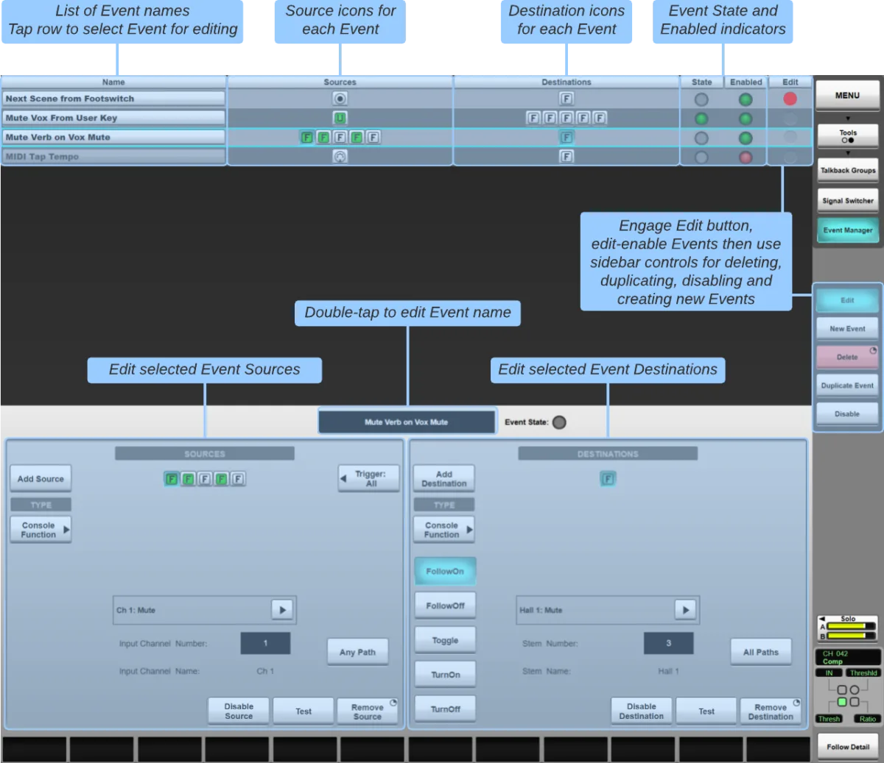
Task: Click the Stem Number field showing 3
Action: pyautogui.click(x=668, y=643)
